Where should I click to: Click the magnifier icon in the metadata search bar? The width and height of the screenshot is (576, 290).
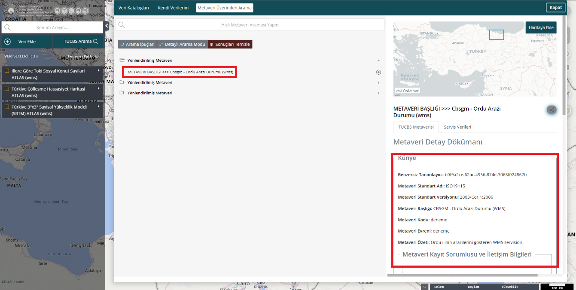click(x=122, y=25)
